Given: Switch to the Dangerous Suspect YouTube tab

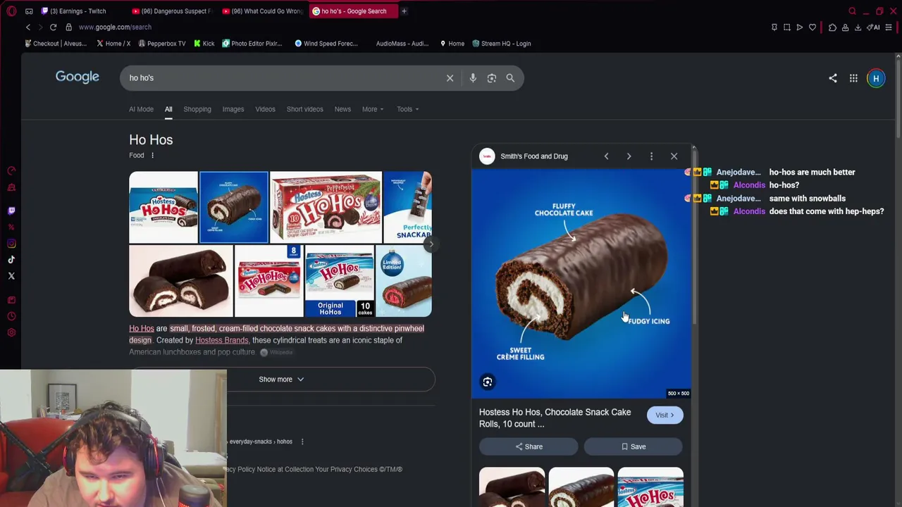Looking at the screenshot, I should [172, 11].
